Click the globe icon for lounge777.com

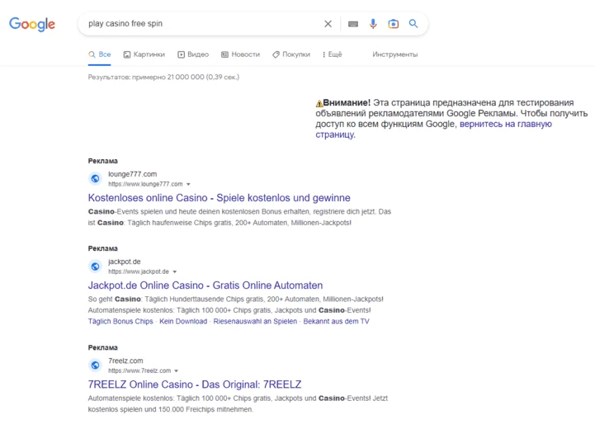pos(95,178)
